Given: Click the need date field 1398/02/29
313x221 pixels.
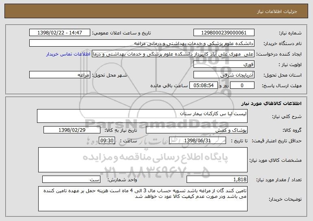Looking at the screenshot, I should pos(72,130).
